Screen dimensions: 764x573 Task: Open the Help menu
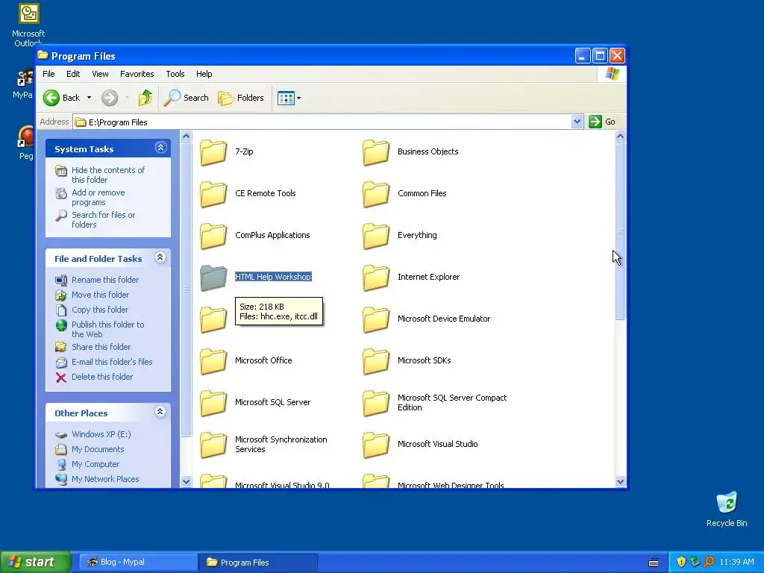(204, 74)
